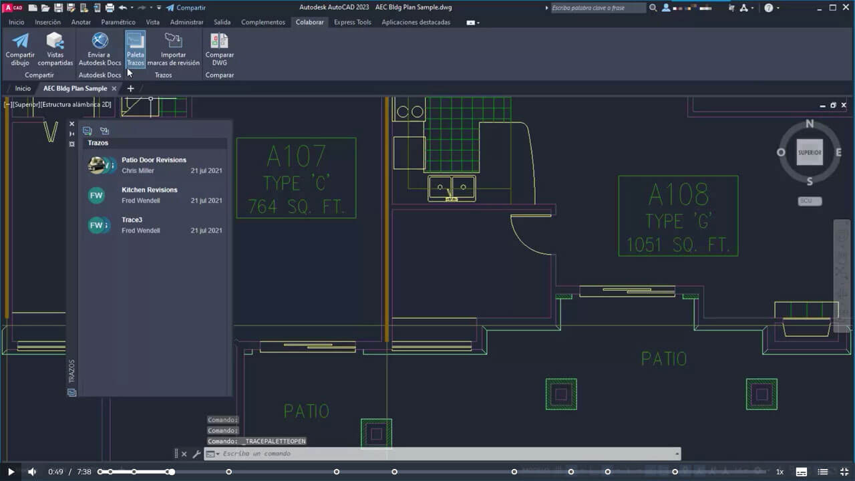Click the Vistas compartidas ribbon button
Image resolution: width=855 pixels, height=481 pixels.
pos(55,49)
